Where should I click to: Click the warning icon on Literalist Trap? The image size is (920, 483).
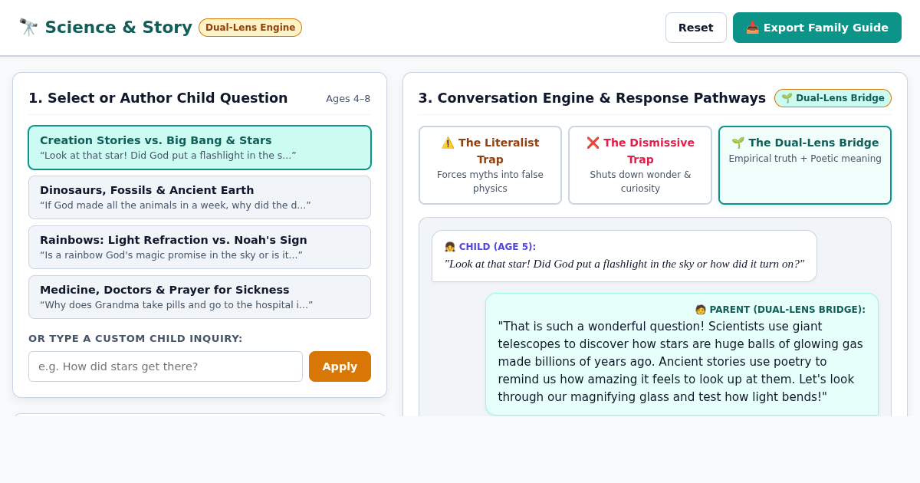pos(448,143)
